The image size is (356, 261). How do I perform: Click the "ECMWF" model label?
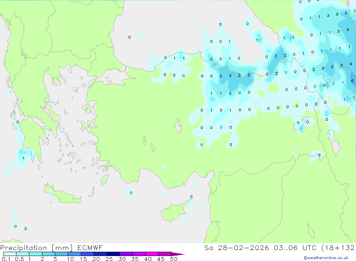pyautogui.click(x=90, y=247)
